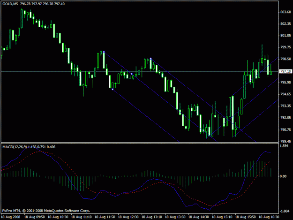Click the 794.65 price scale label

(285, 94)
